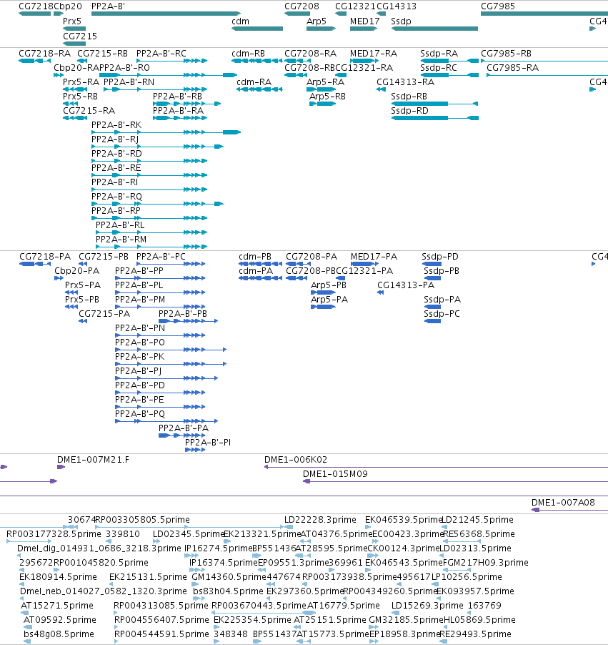Click transcript PP2A-B'-RL
Screen dimensions: 608x645
point(120,225)
